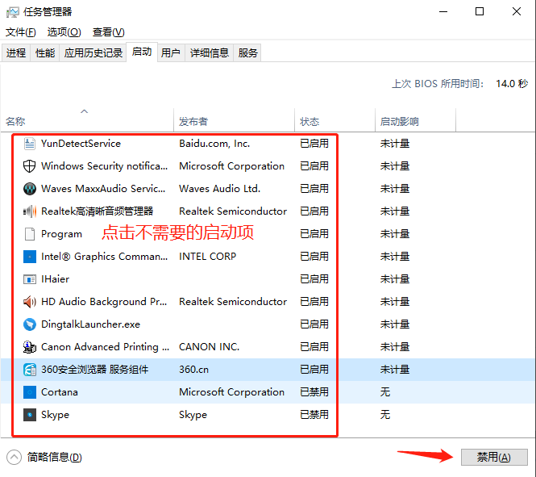Switch to the 性能 tab

coord(45,52)
